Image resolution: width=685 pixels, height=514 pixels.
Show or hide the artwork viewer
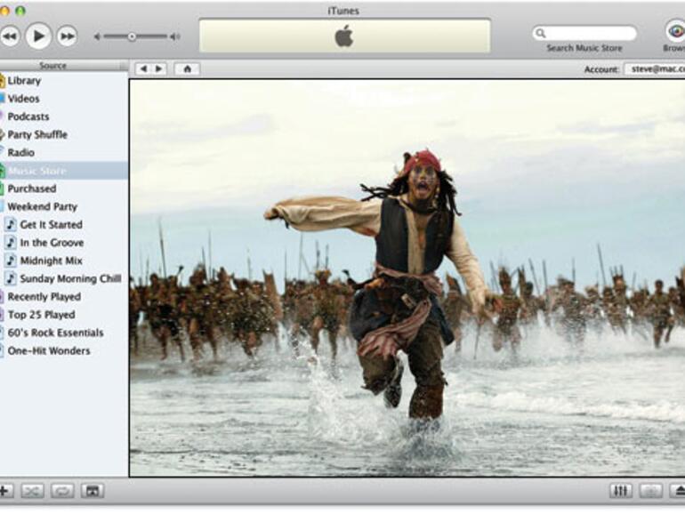tap(92, 490)
